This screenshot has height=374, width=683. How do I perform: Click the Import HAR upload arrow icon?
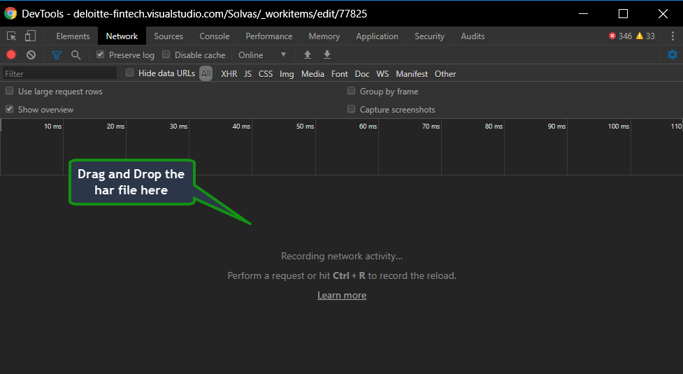click(x=308, y=55)
